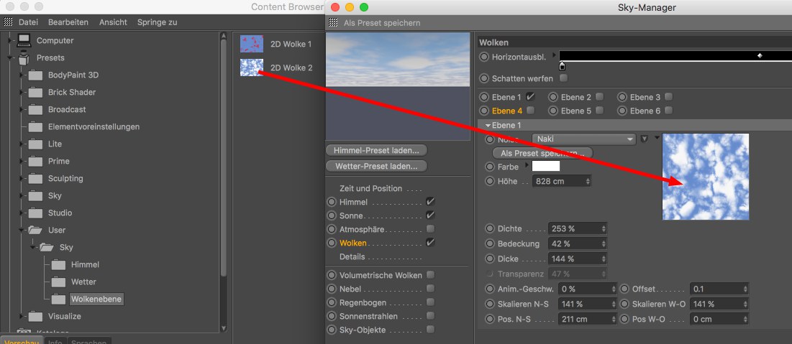
Task: Click the Himmel folder icon under Sky
Action: [59, 264]
